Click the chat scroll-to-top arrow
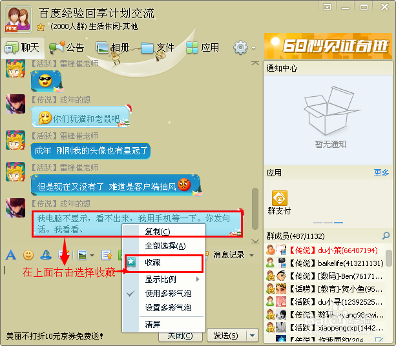The width and height of the screenshot is (396, 346). 255,63
